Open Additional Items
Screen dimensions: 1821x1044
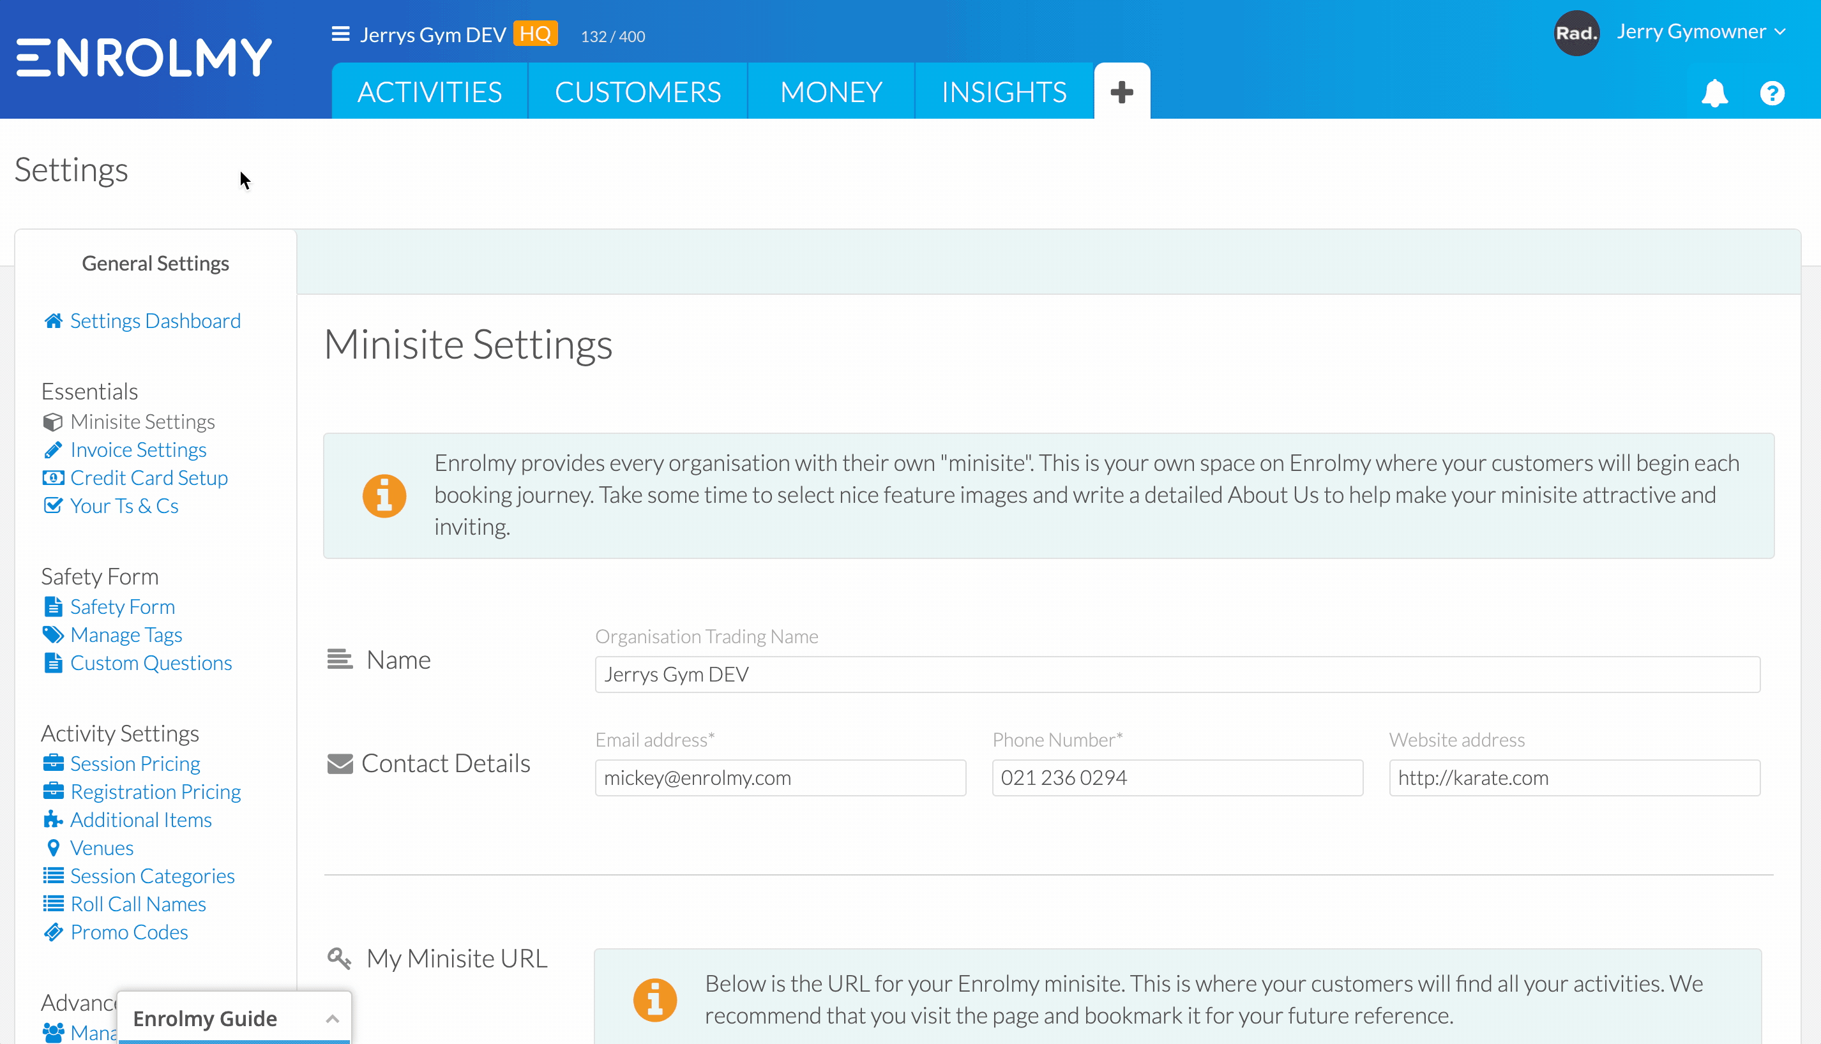pyautogui.click(x=141, y=819)
